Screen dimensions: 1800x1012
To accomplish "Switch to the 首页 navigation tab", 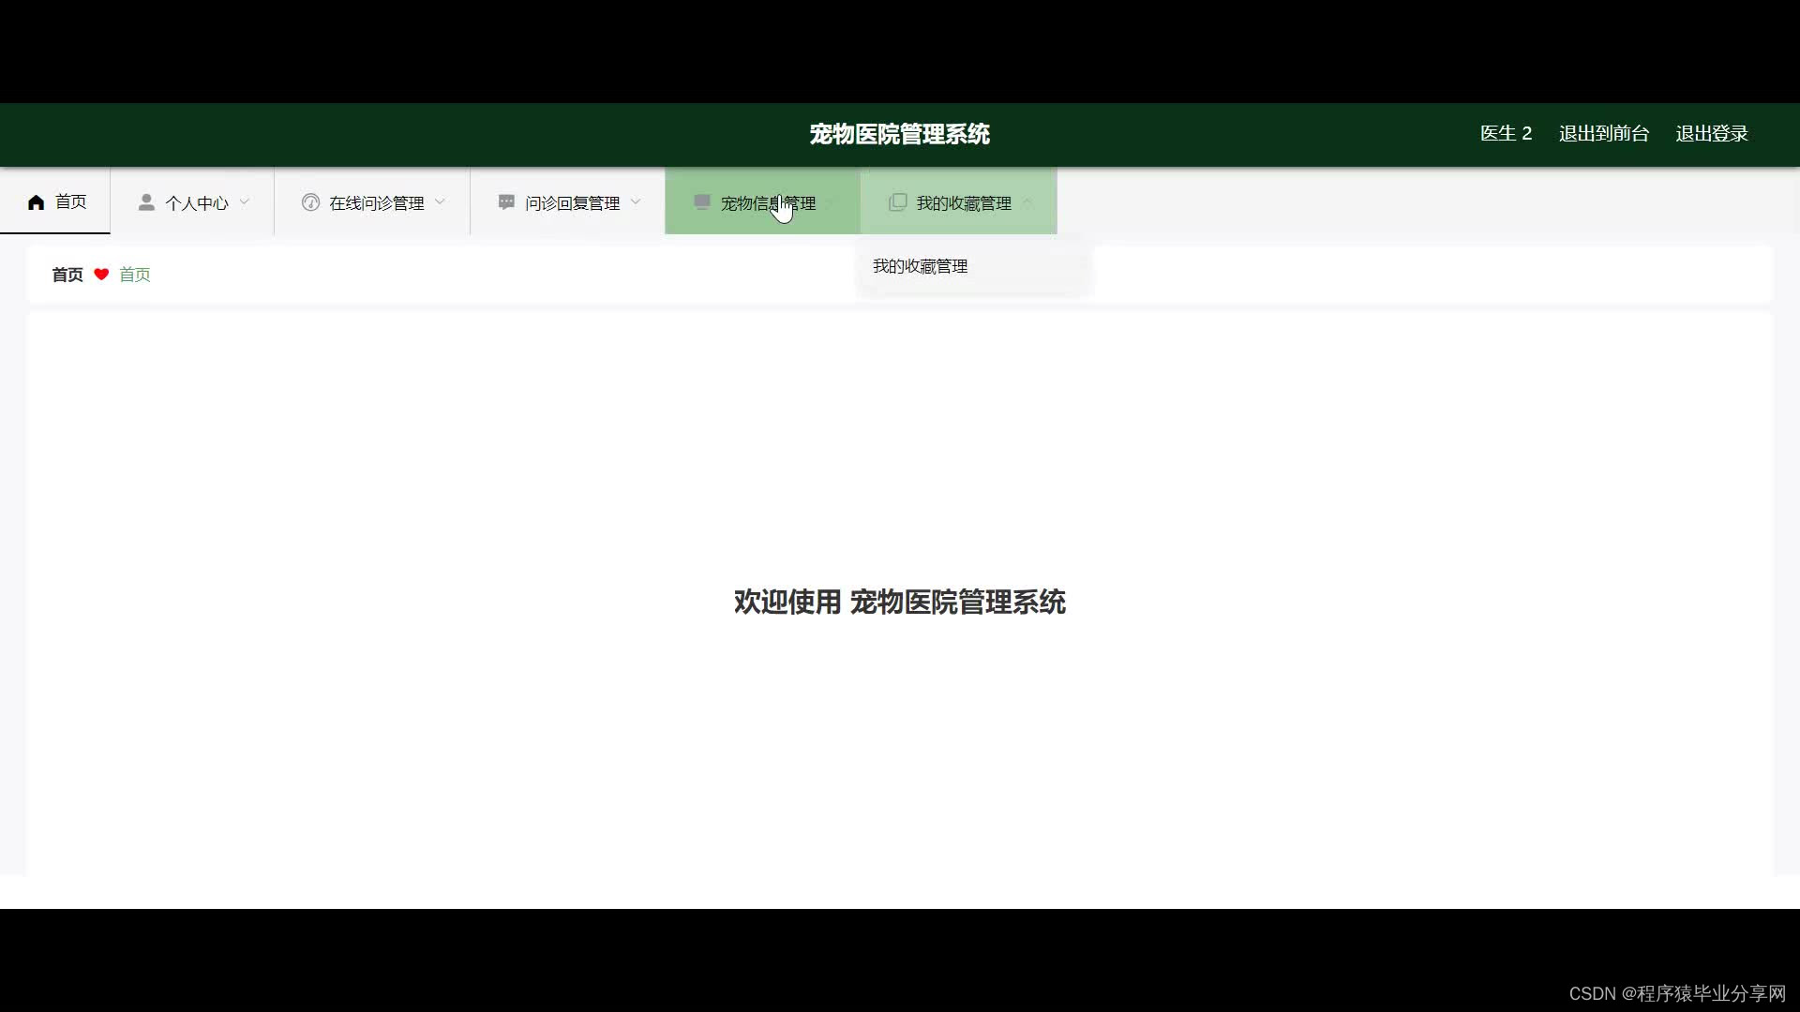I will [70, 202].
